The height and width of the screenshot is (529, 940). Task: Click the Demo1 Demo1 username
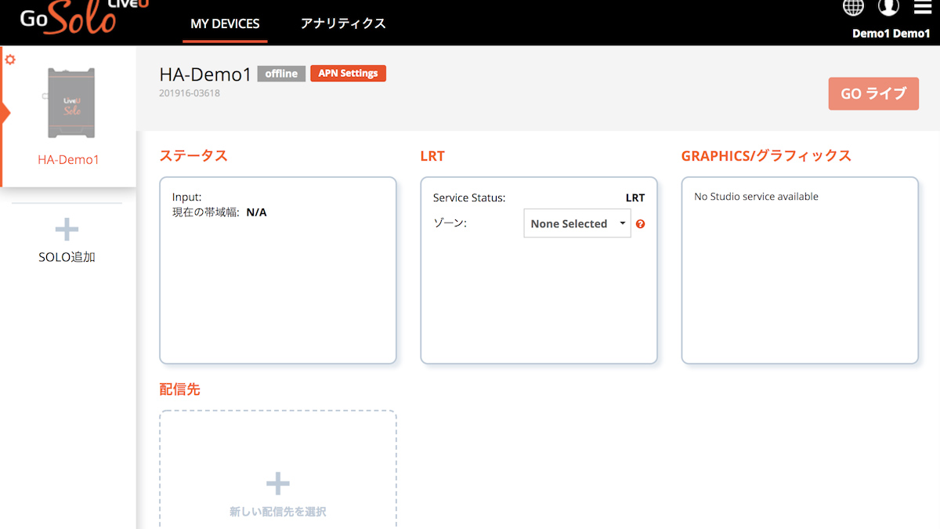[x=891, y=33]
